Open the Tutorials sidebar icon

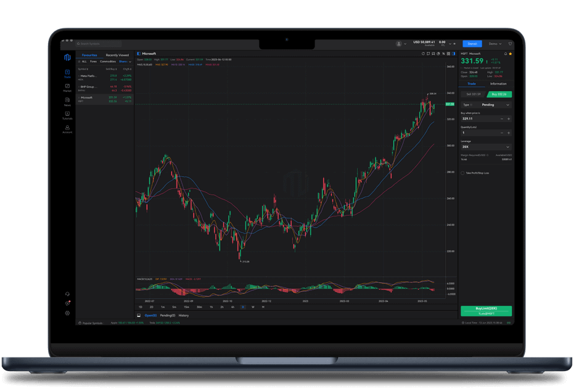click(67, 115)
